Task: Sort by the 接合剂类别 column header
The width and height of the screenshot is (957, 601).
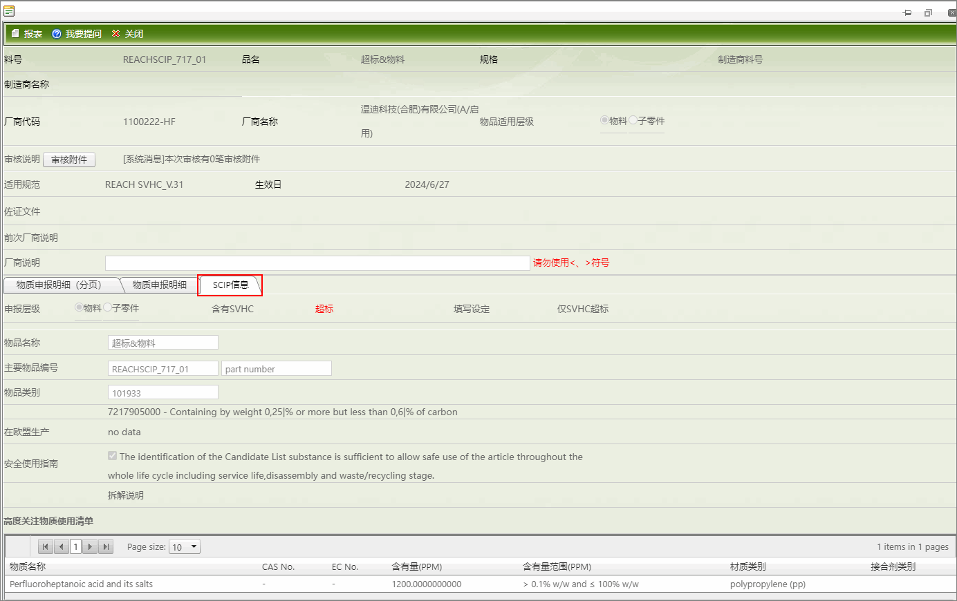Action: [893, 566]
